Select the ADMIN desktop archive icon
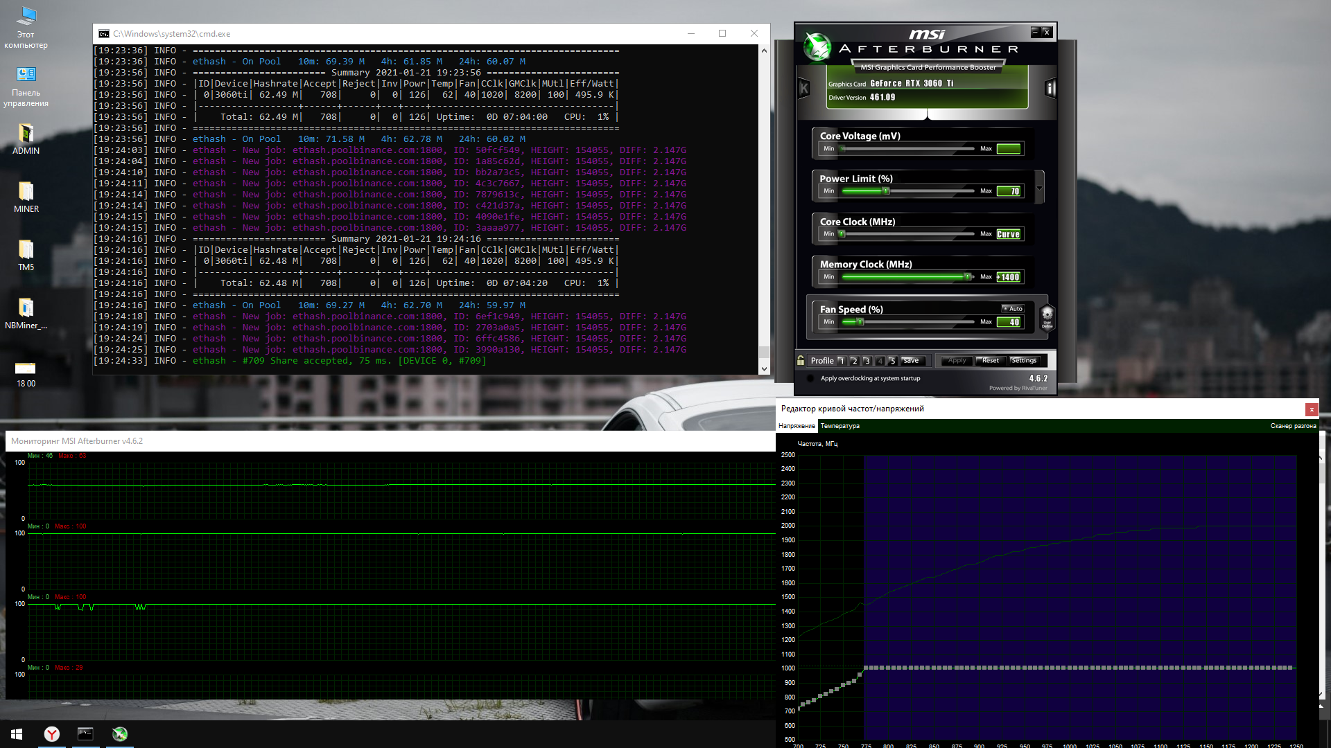Viewport: 1331px width, 748px height. click(26, 139)
